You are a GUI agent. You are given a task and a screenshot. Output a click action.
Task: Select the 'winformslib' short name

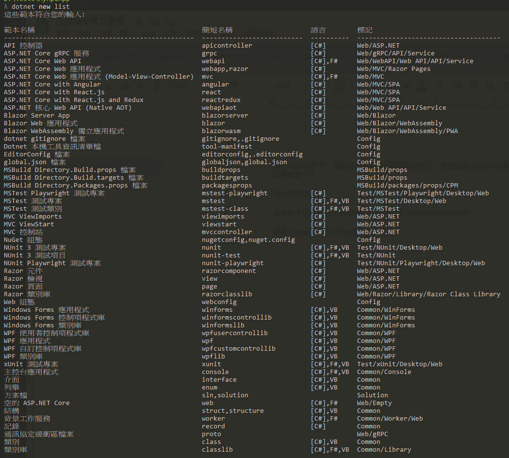pyautogui.click(x=223, y=325)
